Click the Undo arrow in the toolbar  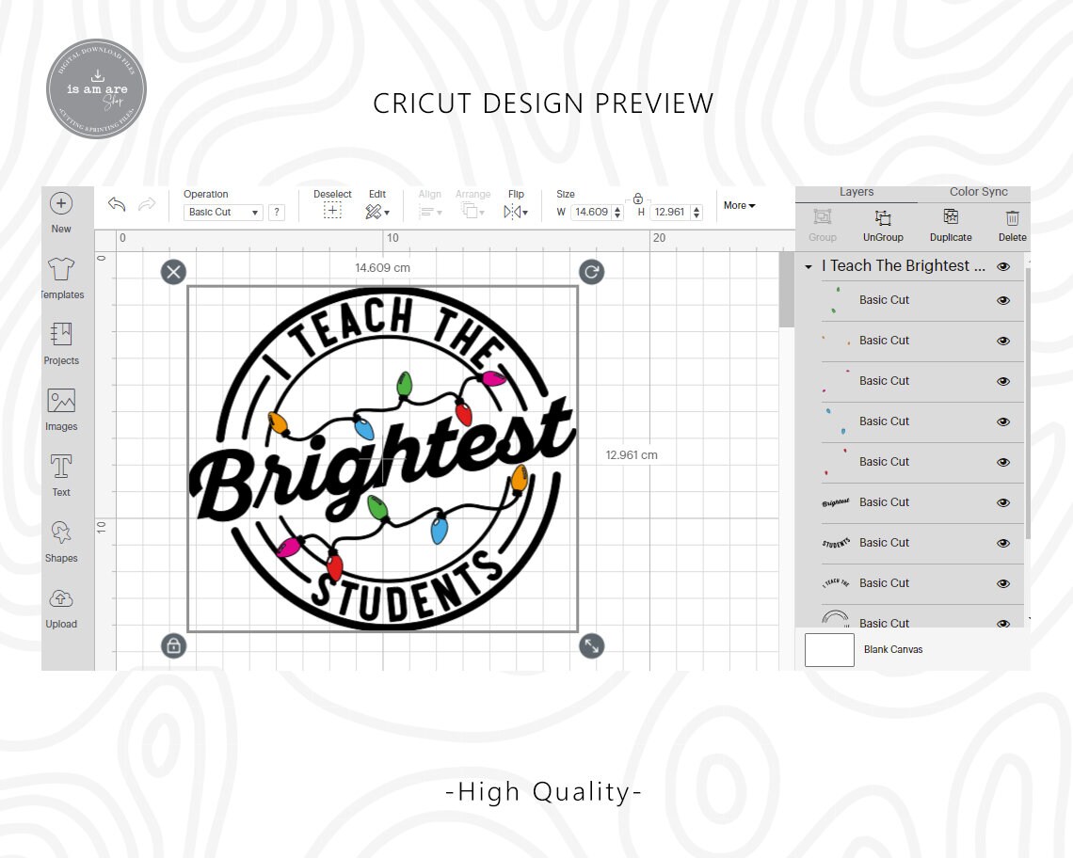(117, 204)
